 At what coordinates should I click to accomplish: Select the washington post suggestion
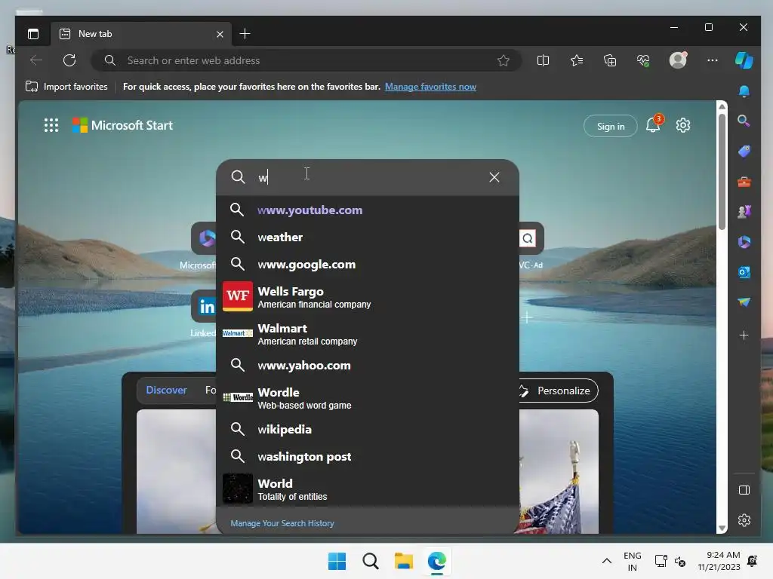point(368,456)
